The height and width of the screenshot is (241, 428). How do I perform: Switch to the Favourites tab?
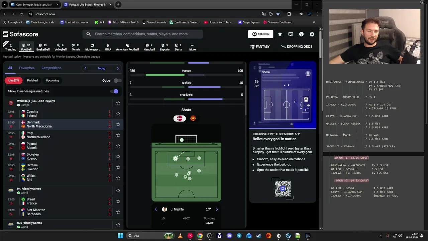27,68
